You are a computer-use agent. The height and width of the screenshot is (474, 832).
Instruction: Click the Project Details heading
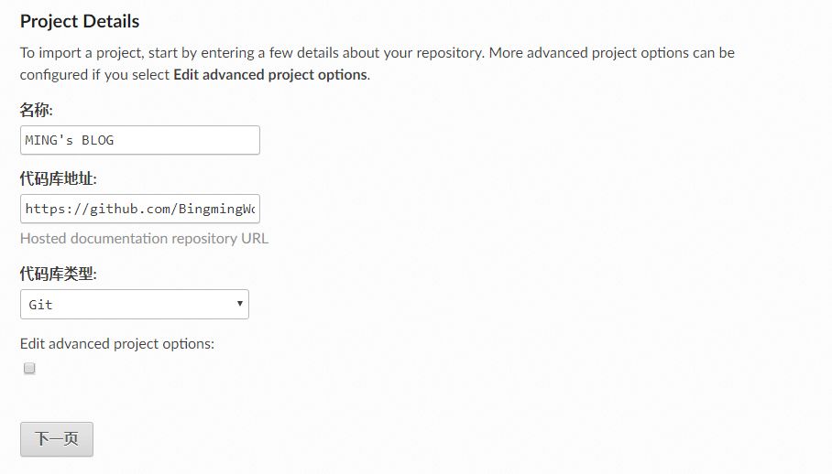(80, 20)
